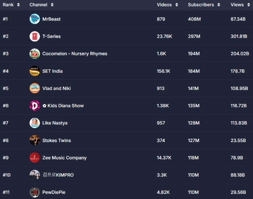Screen dimensions: 253x199
Task: Click the Zee Music Company red avatar
Action: click(x=35, y=158)
